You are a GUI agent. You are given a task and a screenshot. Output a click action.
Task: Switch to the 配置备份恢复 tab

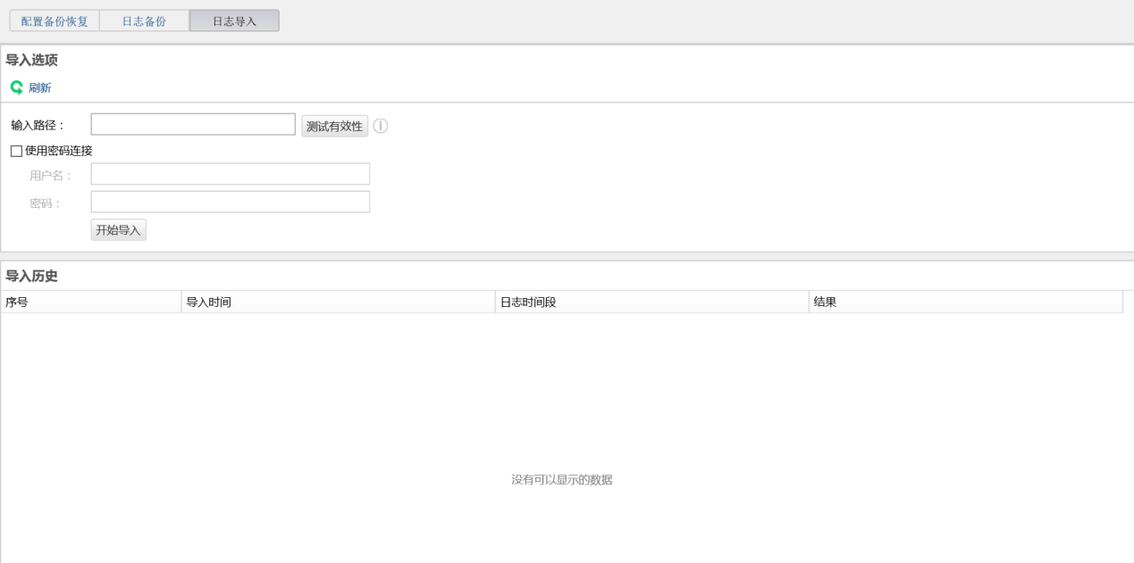coord(55,21)
